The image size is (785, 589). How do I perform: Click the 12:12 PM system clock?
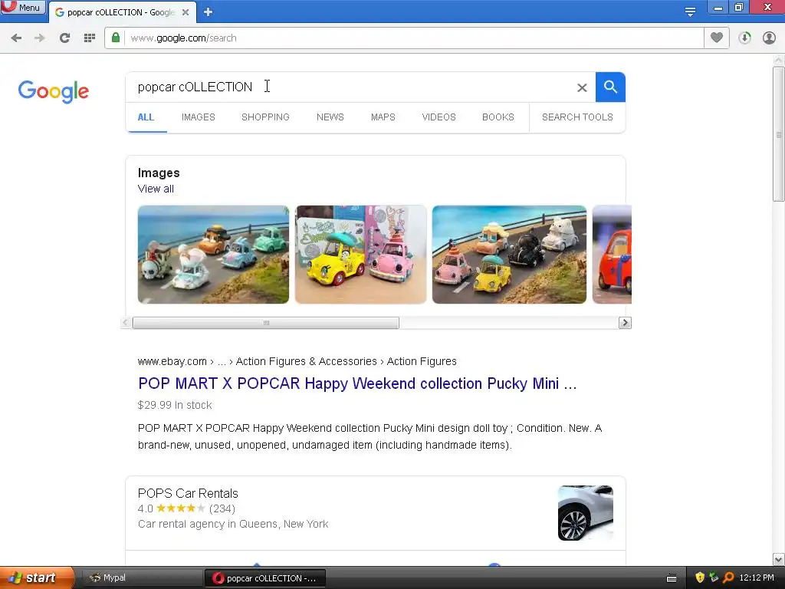coord(757,578)
